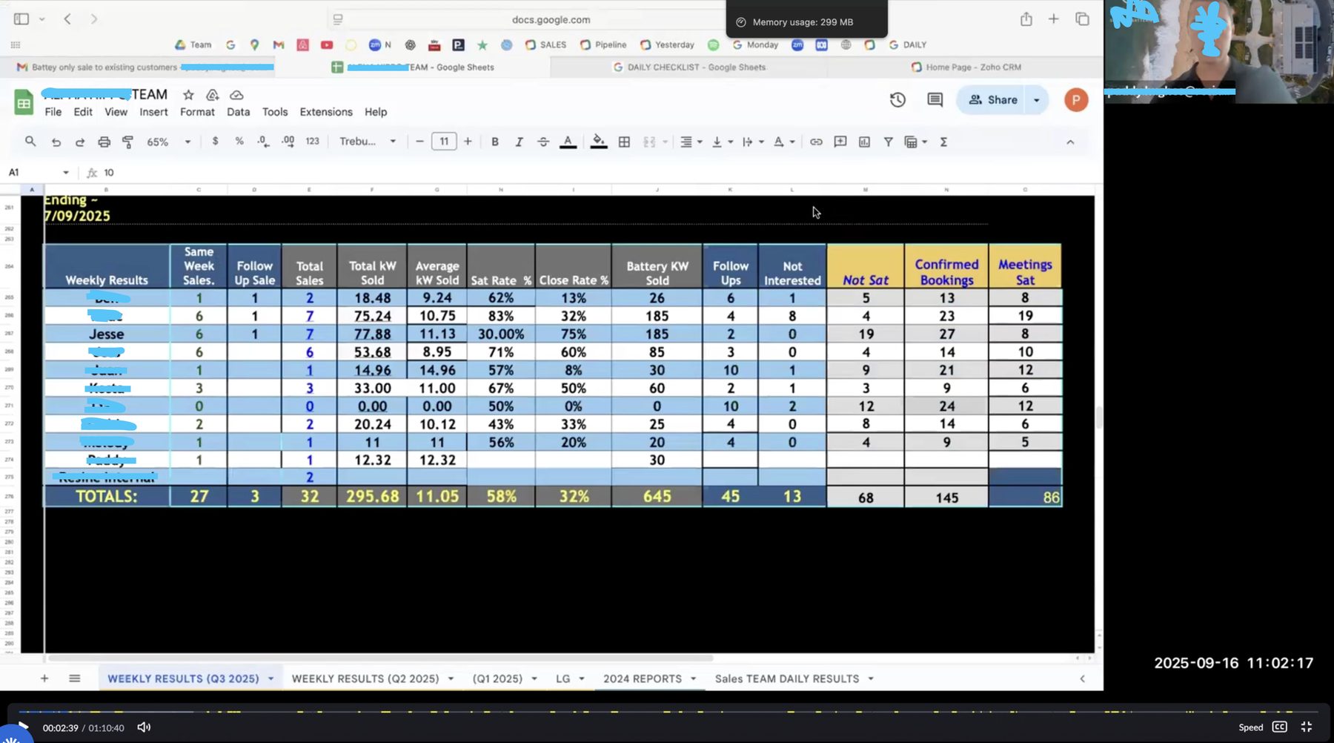
Task: Open the Share options dropdown arrow
Action: point(1037,100)
